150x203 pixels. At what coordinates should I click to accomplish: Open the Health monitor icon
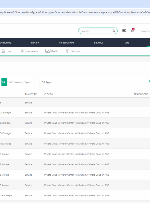[48, 51]
